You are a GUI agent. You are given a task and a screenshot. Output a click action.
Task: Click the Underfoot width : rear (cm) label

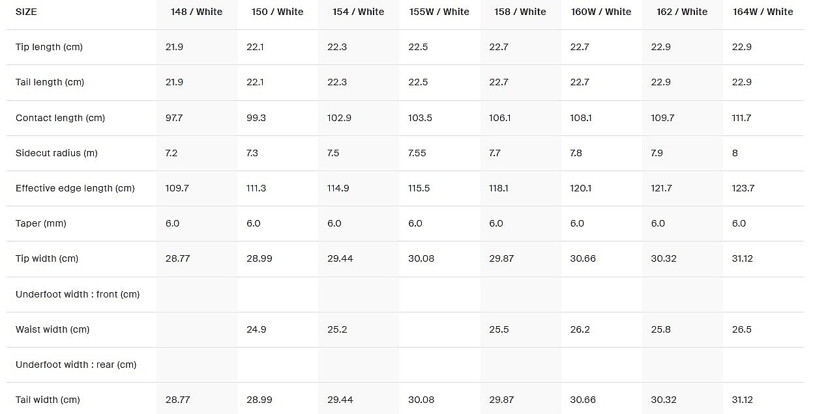76,365
